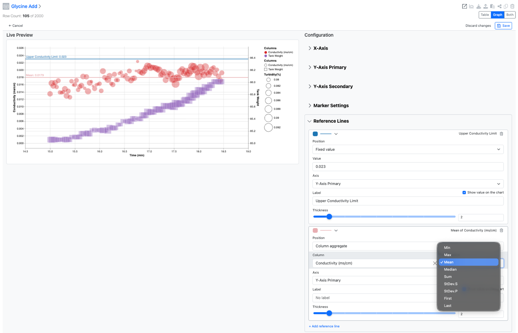Click the 0.086 Turbidity size legend circle
This screenshot has height=333, width=518.
click(268, 100)
